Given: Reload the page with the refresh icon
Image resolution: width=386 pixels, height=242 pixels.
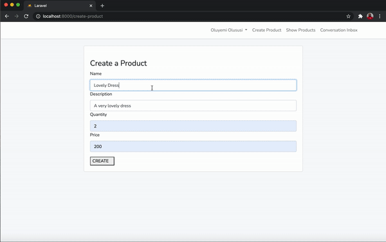Looking at the screenshot, I should point(26,16).
